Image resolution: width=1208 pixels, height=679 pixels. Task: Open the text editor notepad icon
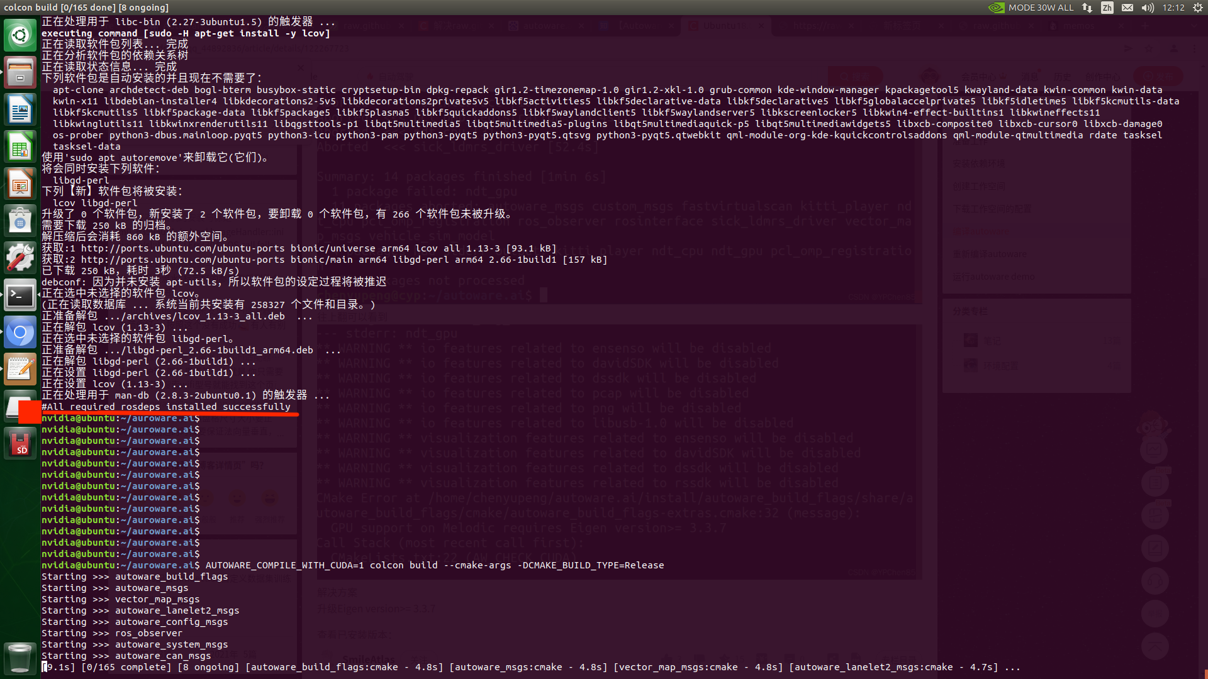(20, 369)
